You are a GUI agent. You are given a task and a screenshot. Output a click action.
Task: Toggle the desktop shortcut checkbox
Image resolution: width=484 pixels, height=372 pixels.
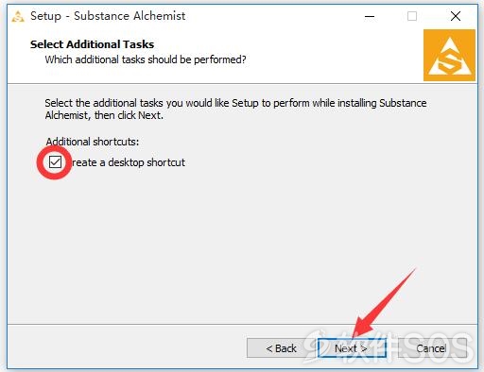point(55,162)
